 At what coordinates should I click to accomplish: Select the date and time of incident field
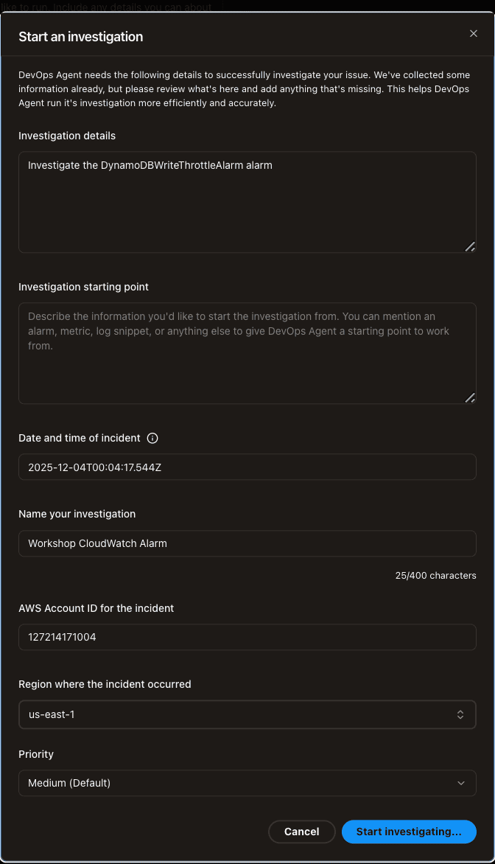247,467
